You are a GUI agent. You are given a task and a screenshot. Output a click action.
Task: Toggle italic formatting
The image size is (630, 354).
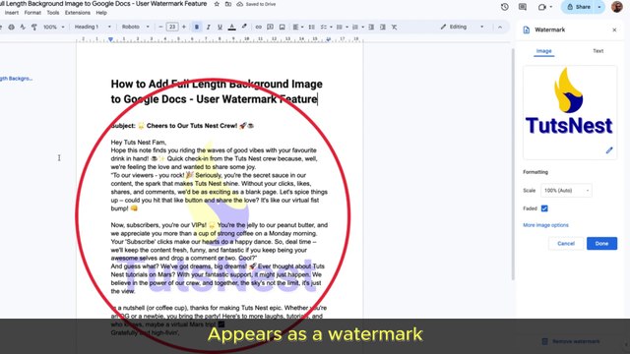click(x=208, y=27)
